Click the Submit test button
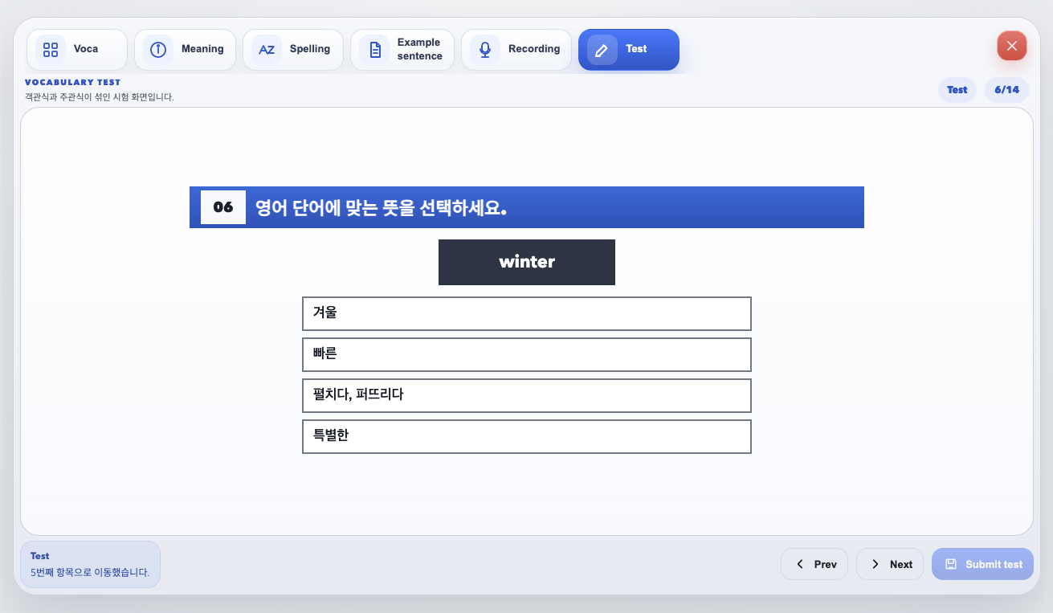 point(982,564)
